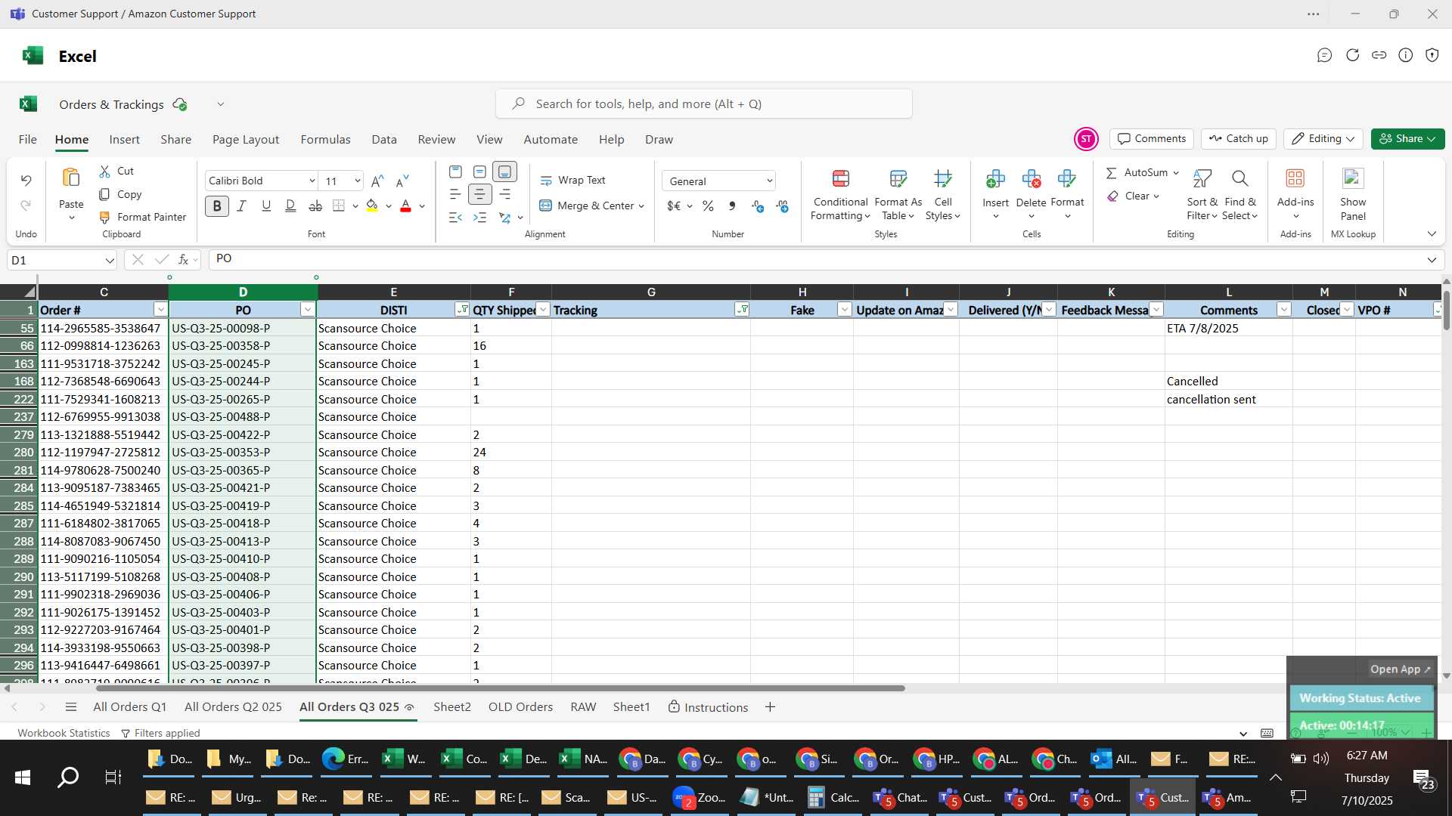Decrease font size with the smaller A icon
The height and width of the screenshot is (816, 1452).
402,181
